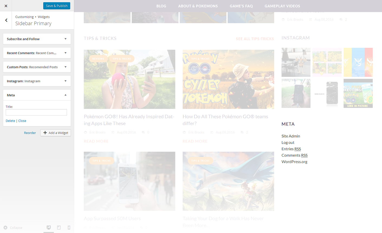The height and width of the screenshot is (233, 382).
Task: Open the About & Pokemons menu item
Action: [198, 6]
